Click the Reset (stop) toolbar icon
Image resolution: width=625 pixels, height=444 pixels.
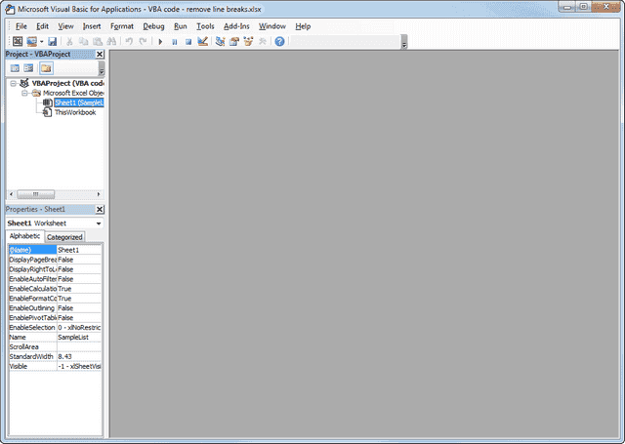pyautogui.click(x=187, y=42)
